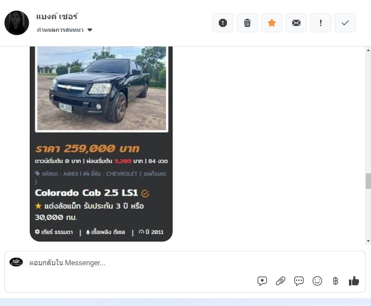
Task: Mark conversation as spam with alert-circle icon
Action: (223, 23)
